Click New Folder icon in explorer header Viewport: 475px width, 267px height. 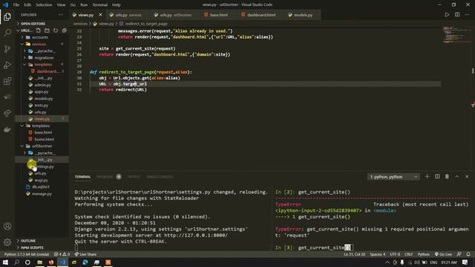(x=47, y=30)
